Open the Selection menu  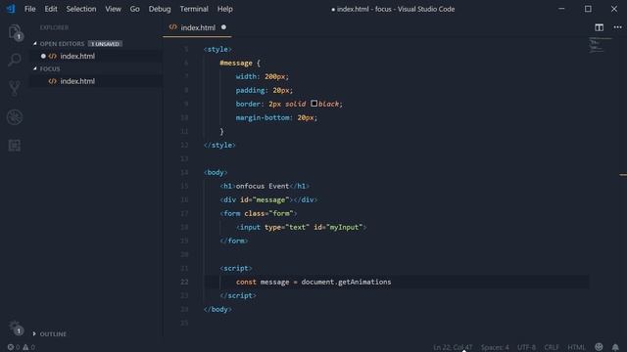pos(81,9)
